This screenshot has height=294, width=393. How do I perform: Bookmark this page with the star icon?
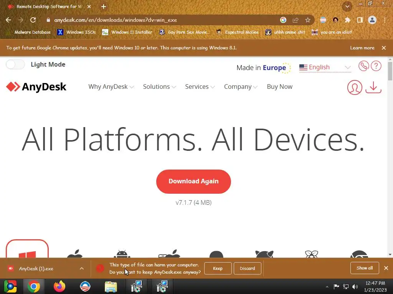[308, 20]
